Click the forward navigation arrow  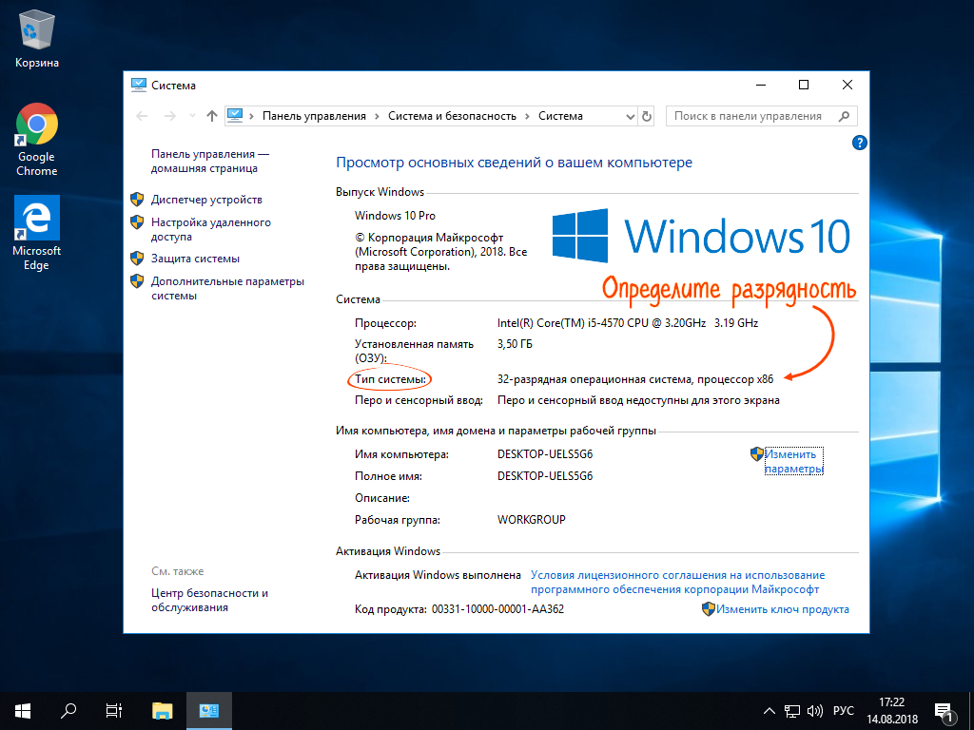click(x=169, y=116)
